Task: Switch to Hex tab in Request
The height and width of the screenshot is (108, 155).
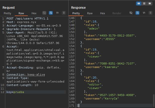Action: (x=34, y=13)
